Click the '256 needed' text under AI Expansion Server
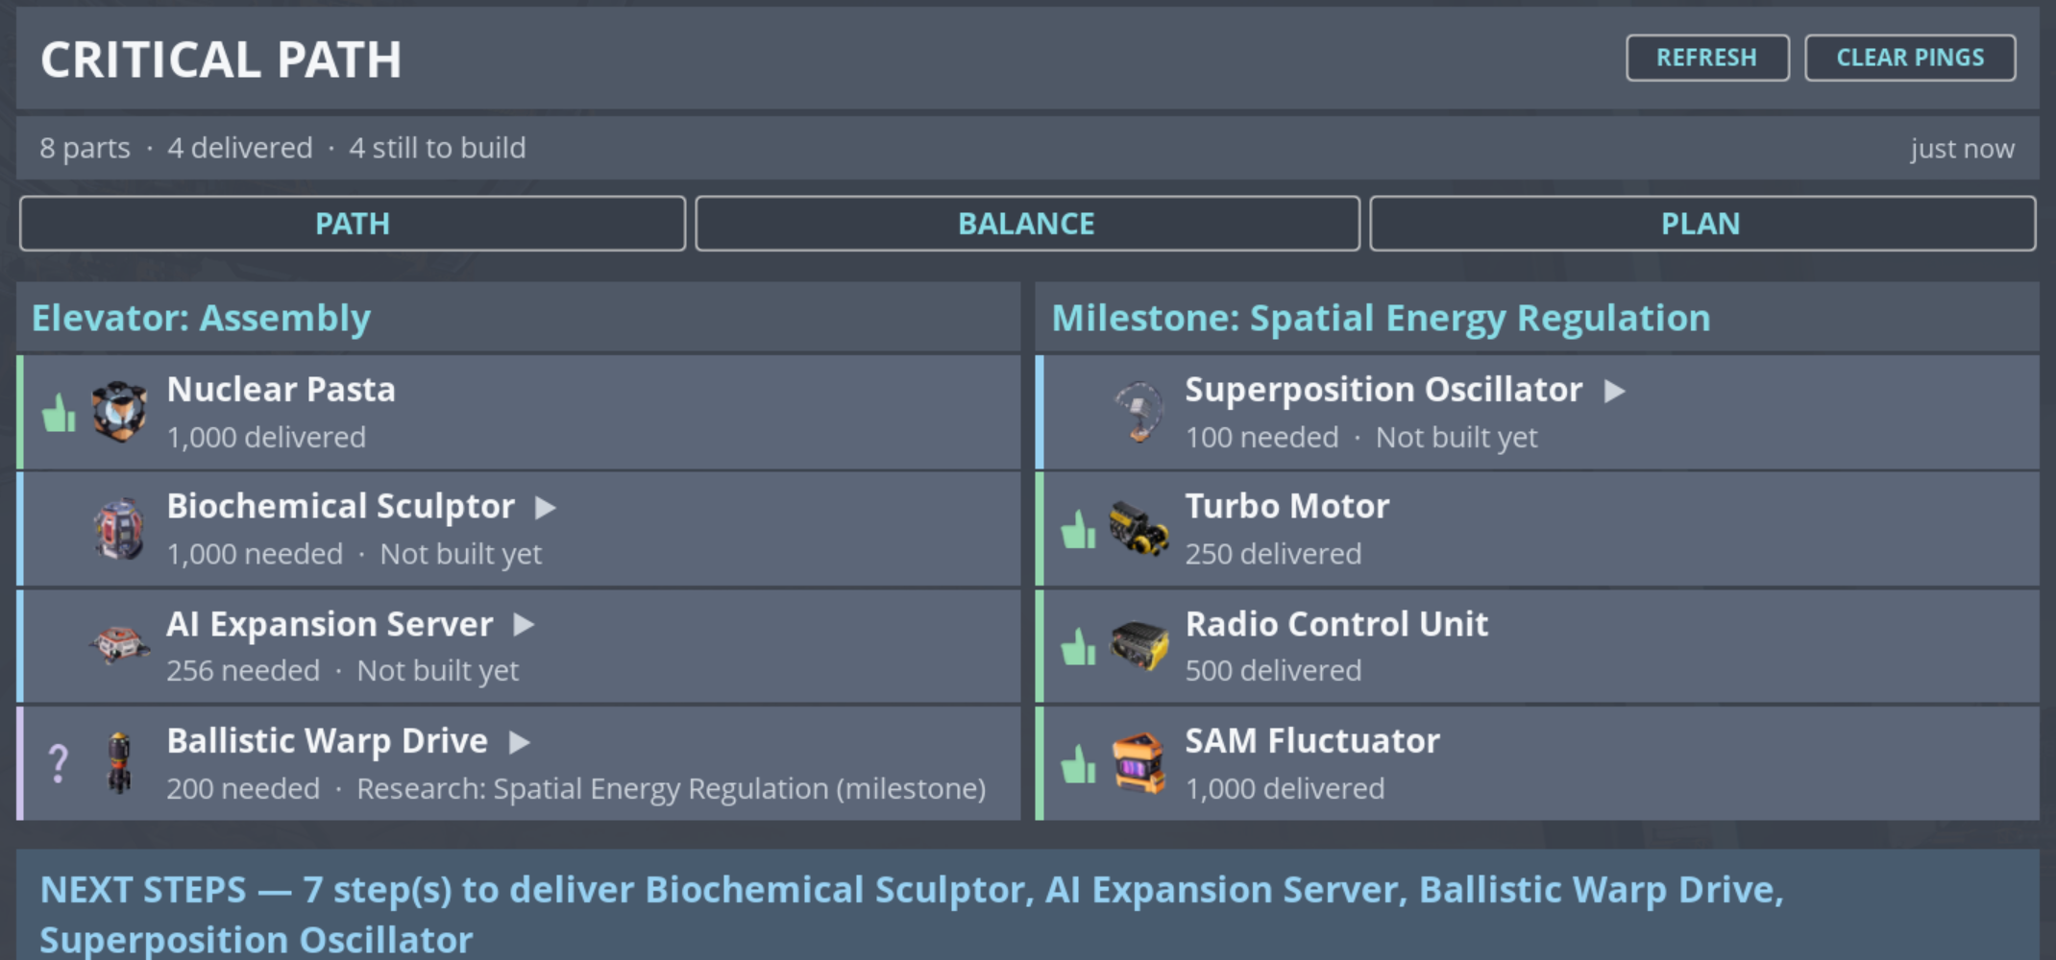 tap(243, 670)
